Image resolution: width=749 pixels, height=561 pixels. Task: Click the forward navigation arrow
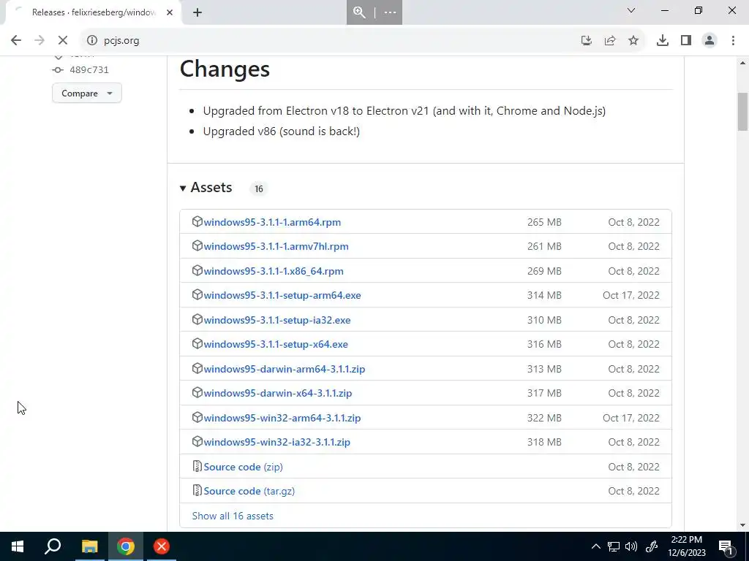(39, 41)
